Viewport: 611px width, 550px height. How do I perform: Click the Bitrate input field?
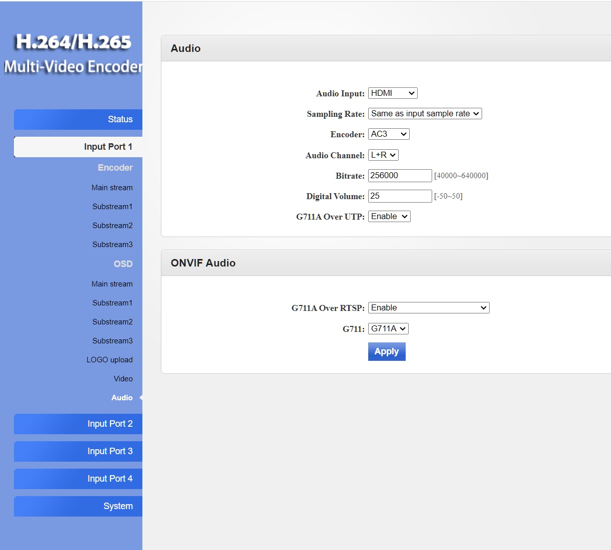(x=400, y=176)
